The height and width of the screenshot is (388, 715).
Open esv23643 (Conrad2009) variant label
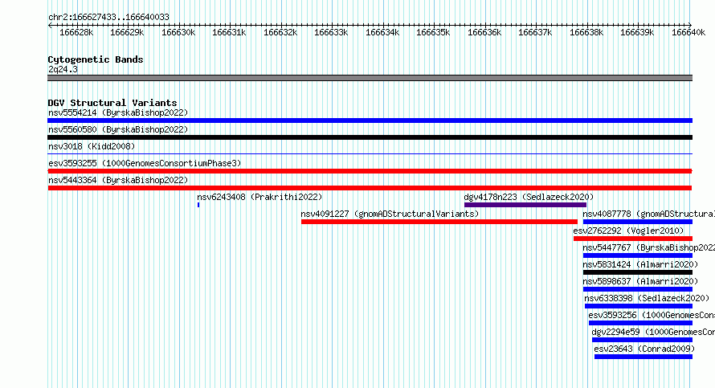pyautogui.click(x=644, y=349)
